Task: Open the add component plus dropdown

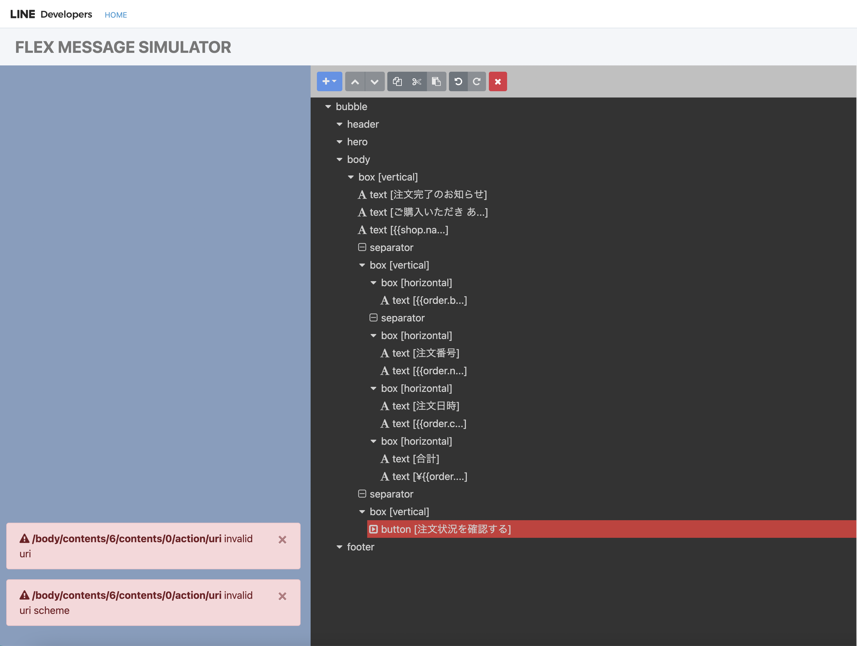Action: pyautogui.click(x=329, y=81)
